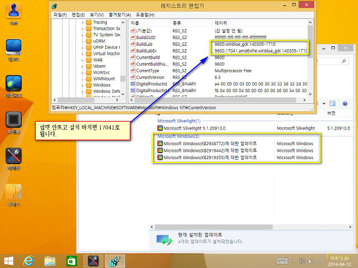
Task: Open Windows Store from taskbar
Action: (x=72, y=261)
